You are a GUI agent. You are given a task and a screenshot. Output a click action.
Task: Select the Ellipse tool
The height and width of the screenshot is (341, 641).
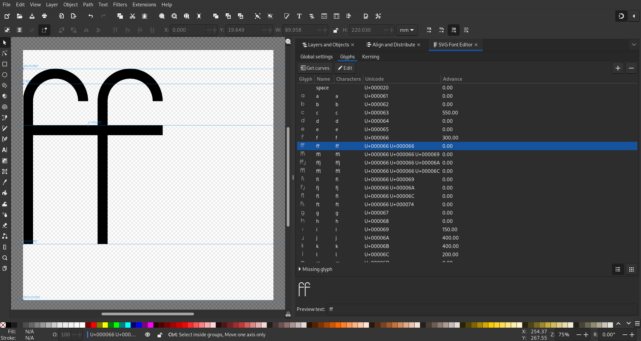pos(5,75)
